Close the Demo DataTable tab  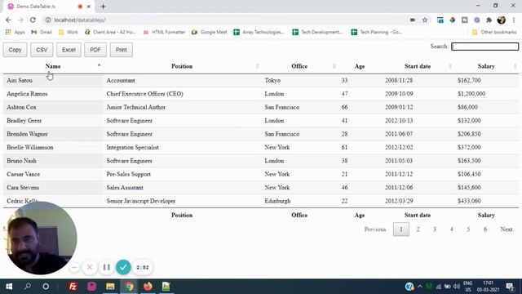tap(89, 7)
